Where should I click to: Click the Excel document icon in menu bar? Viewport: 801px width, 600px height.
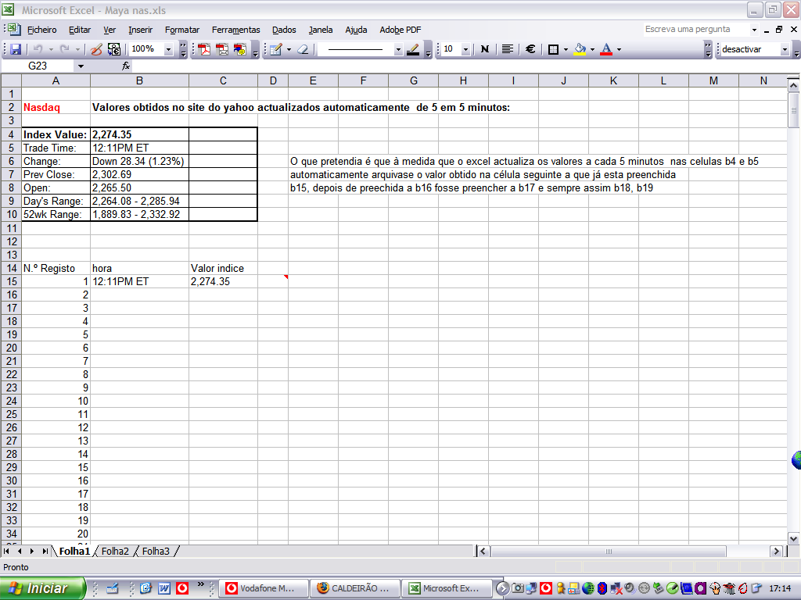(14, 29)
